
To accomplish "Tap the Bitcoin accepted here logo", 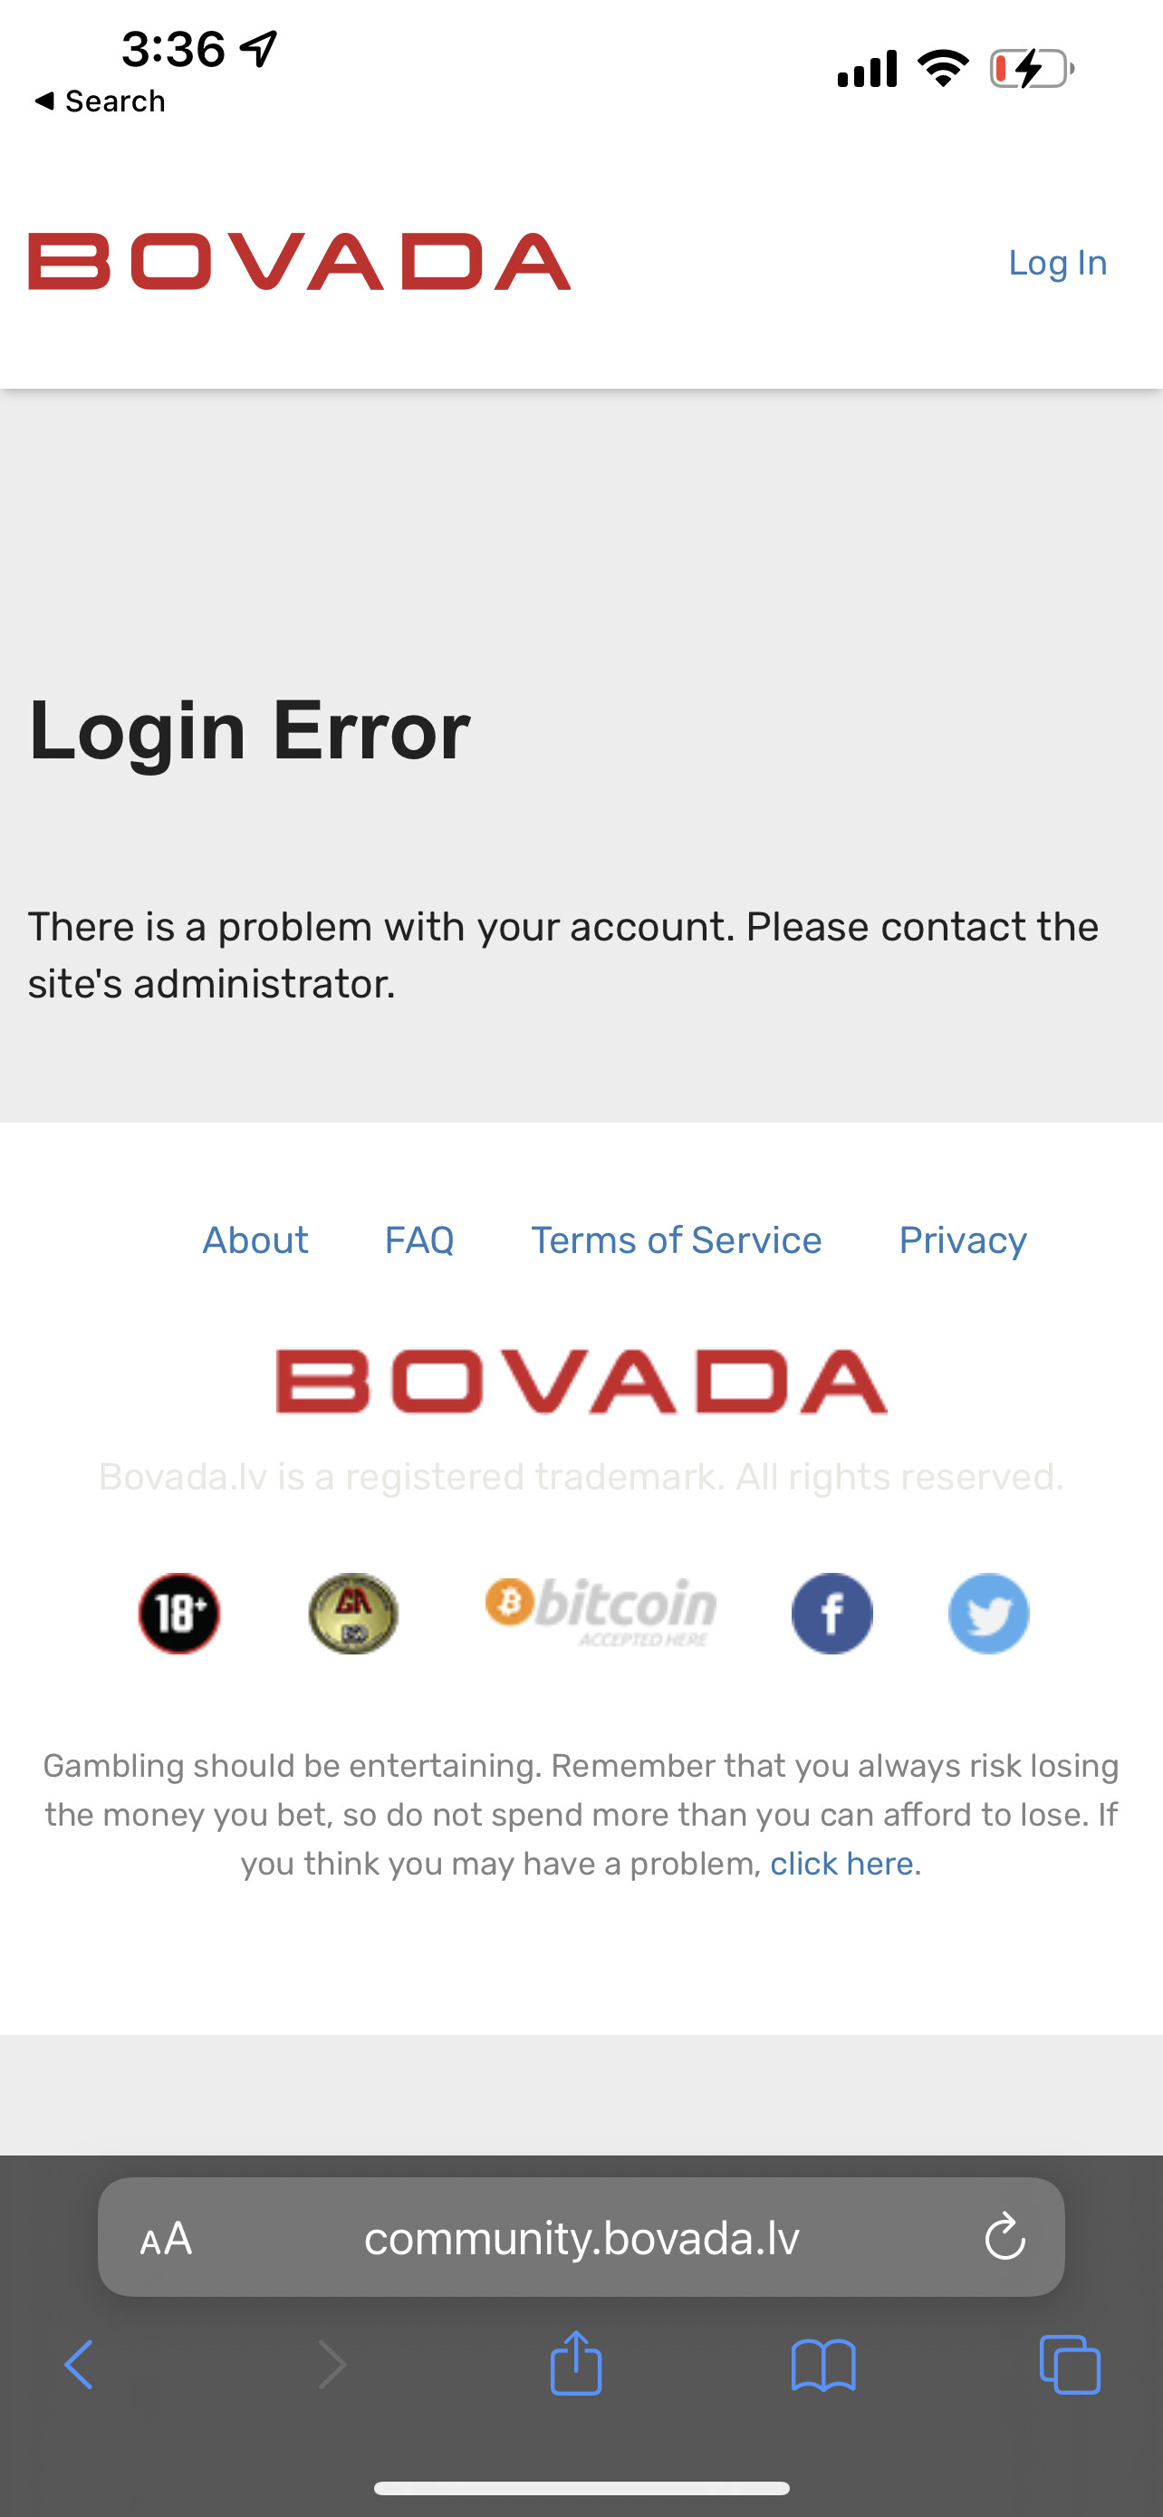I will (x=601, y=1610).
